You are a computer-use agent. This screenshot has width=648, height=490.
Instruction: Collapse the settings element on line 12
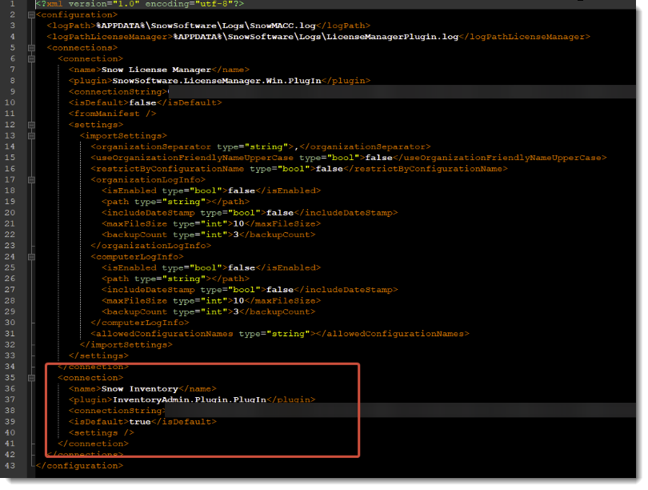point(31,125)
